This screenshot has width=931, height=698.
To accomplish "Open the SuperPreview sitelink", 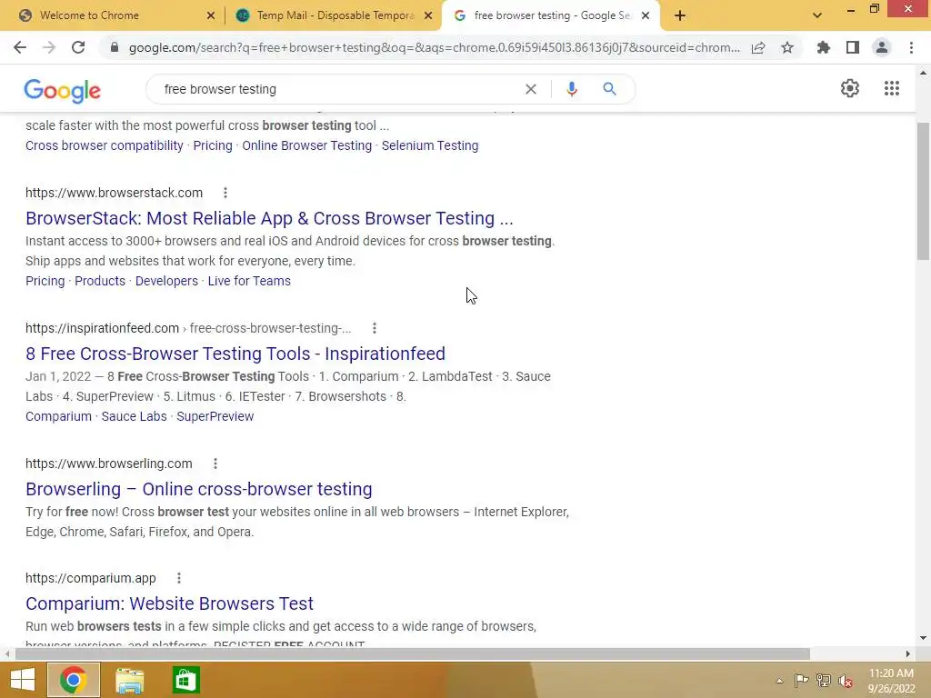I will (x=215, y=416).
